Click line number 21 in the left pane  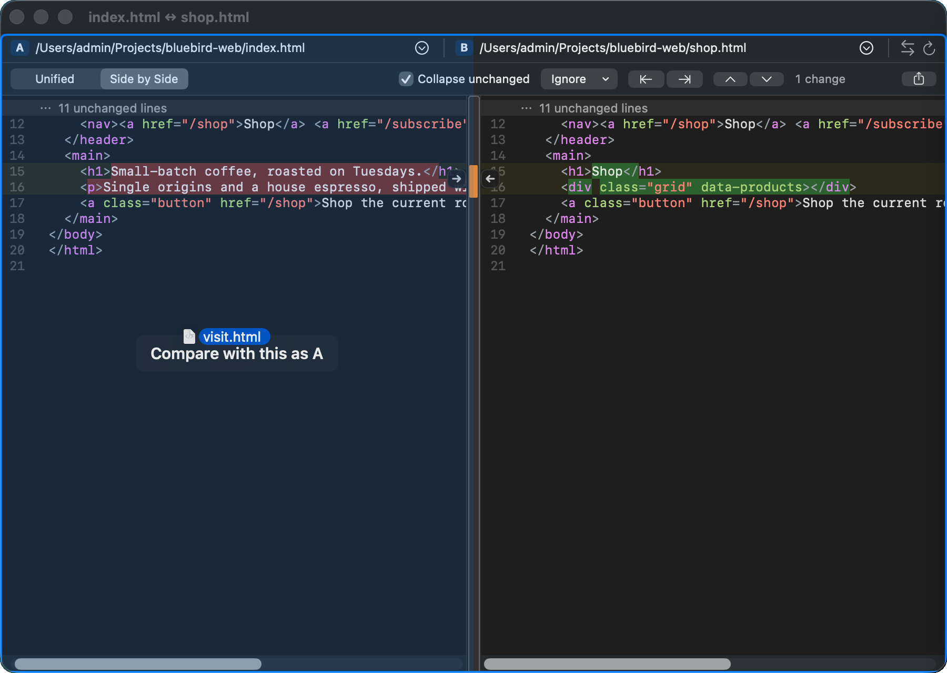[17, 266]
